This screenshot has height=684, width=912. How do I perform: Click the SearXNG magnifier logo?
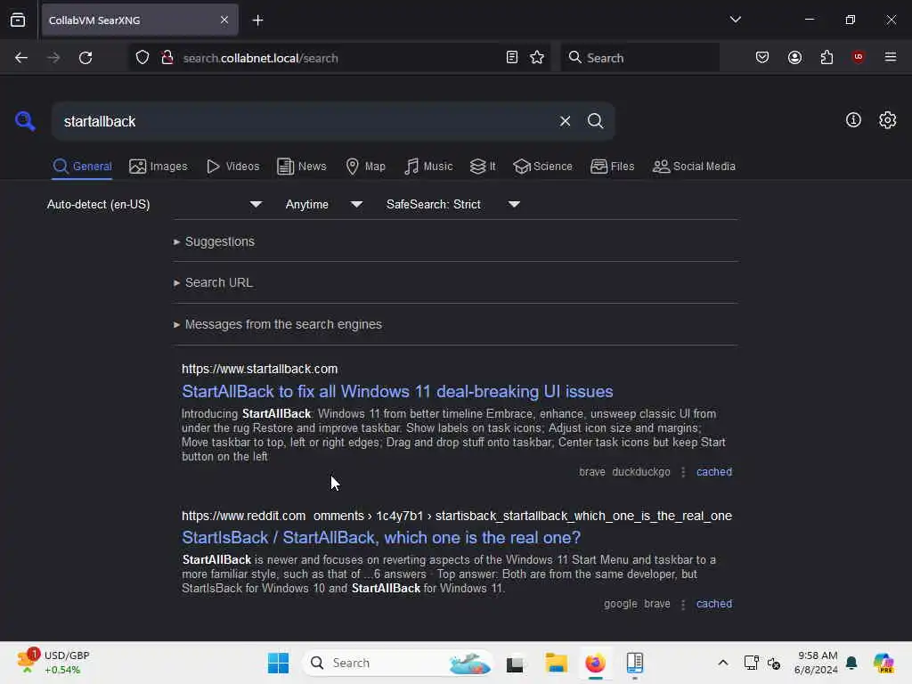25,121
